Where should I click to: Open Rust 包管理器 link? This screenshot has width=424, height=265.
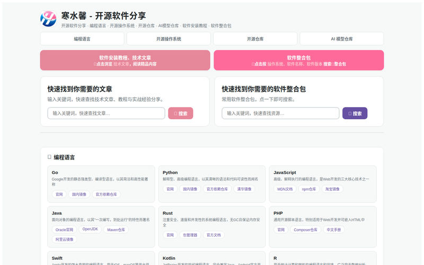[190, 235]
